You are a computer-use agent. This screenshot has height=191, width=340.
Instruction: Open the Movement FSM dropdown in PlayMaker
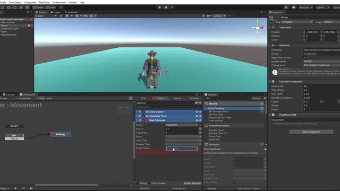click(28, 98)
